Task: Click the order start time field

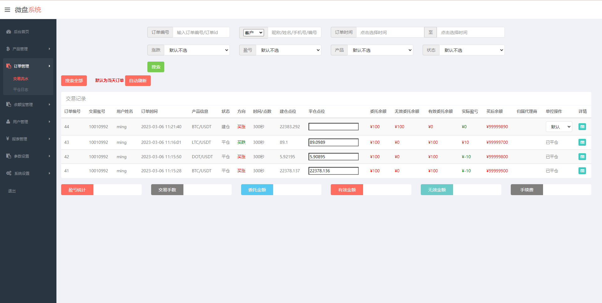Action: click(390, 32)
